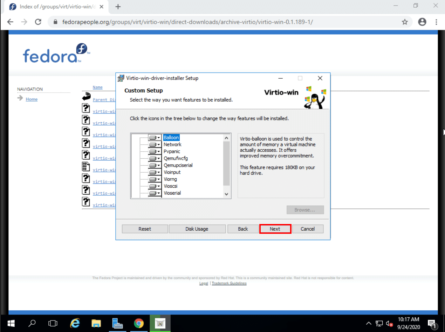Select the Network feature label

[172, 144]
